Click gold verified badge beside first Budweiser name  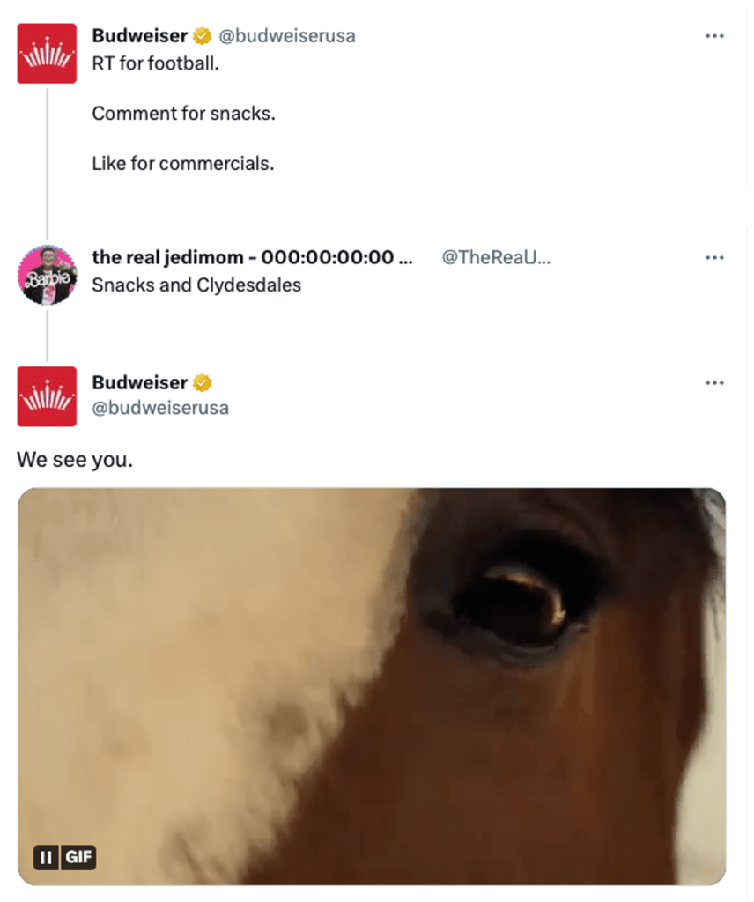(202, 36)
